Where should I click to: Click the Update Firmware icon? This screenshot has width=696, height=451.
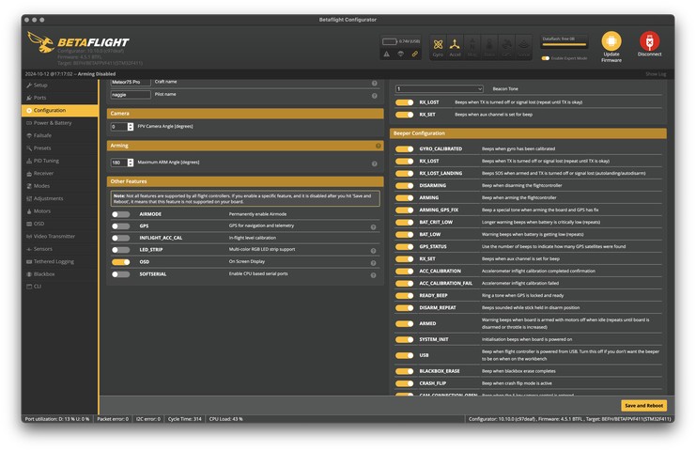point(611,42)
